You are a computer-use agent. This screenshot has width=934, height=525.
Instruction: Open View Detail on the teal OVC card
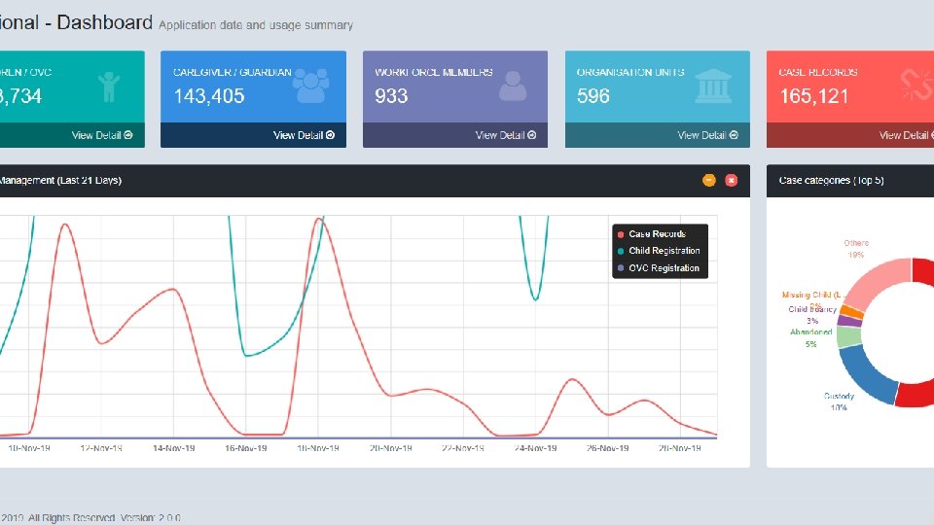click(102, 135)
